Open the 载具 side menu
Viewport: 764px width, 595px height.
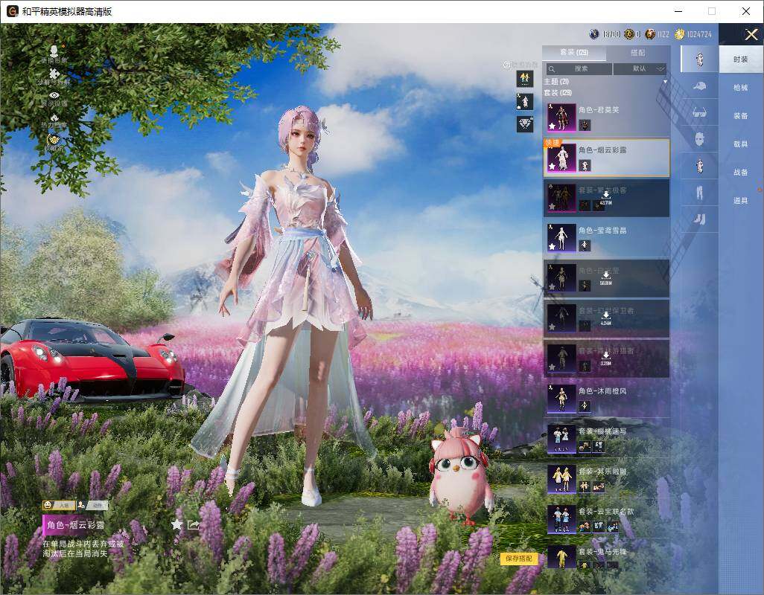[741, 144]
